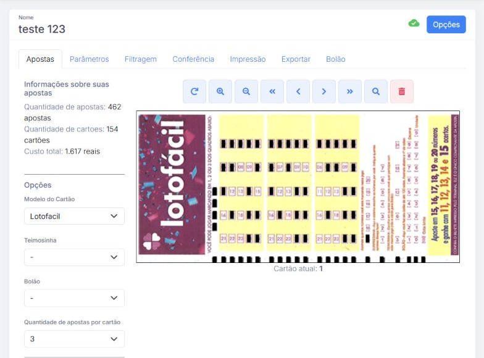Zoom out of the card image
Image resolution: width=484 pixels, height=358 pixels.
pos(246,91)
